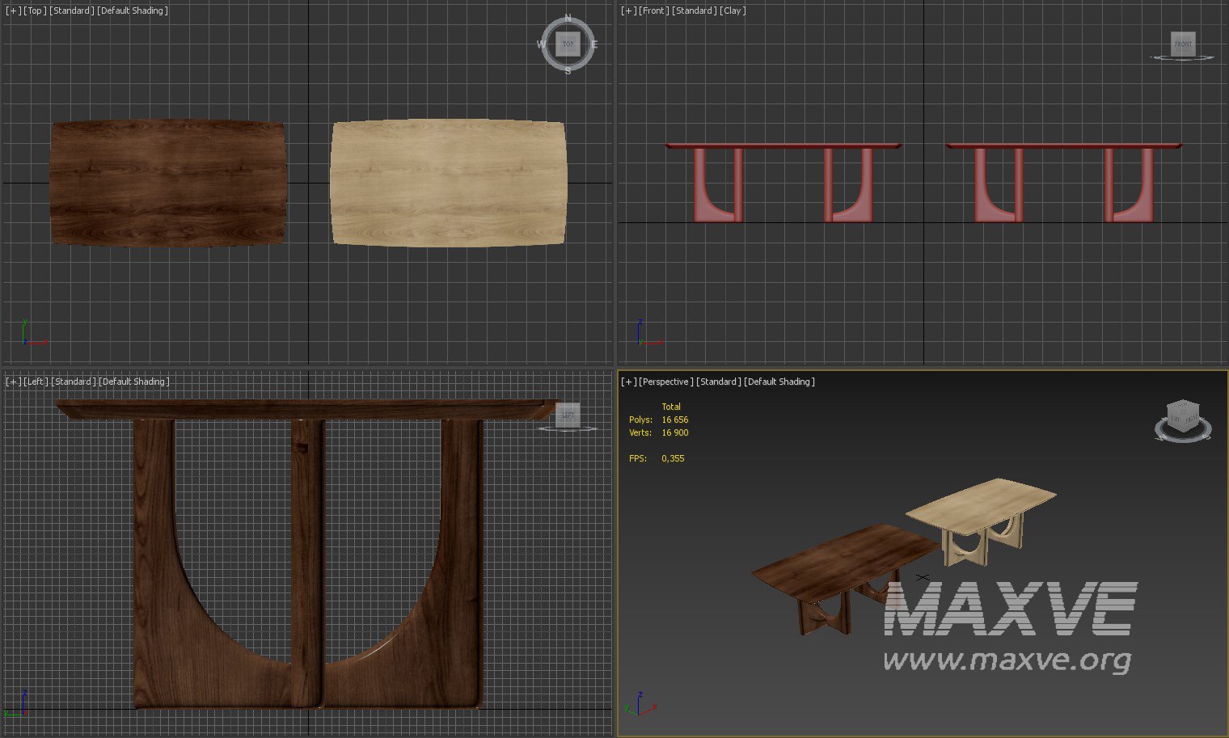
Task: Click the LEFT face ViewCube in the Left viewport
Action: (568, 415)
